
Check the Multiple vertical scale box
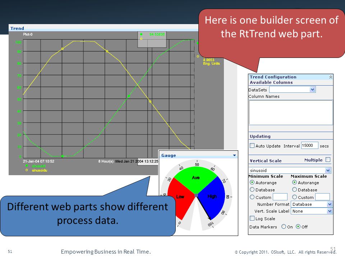pos(328,160)
